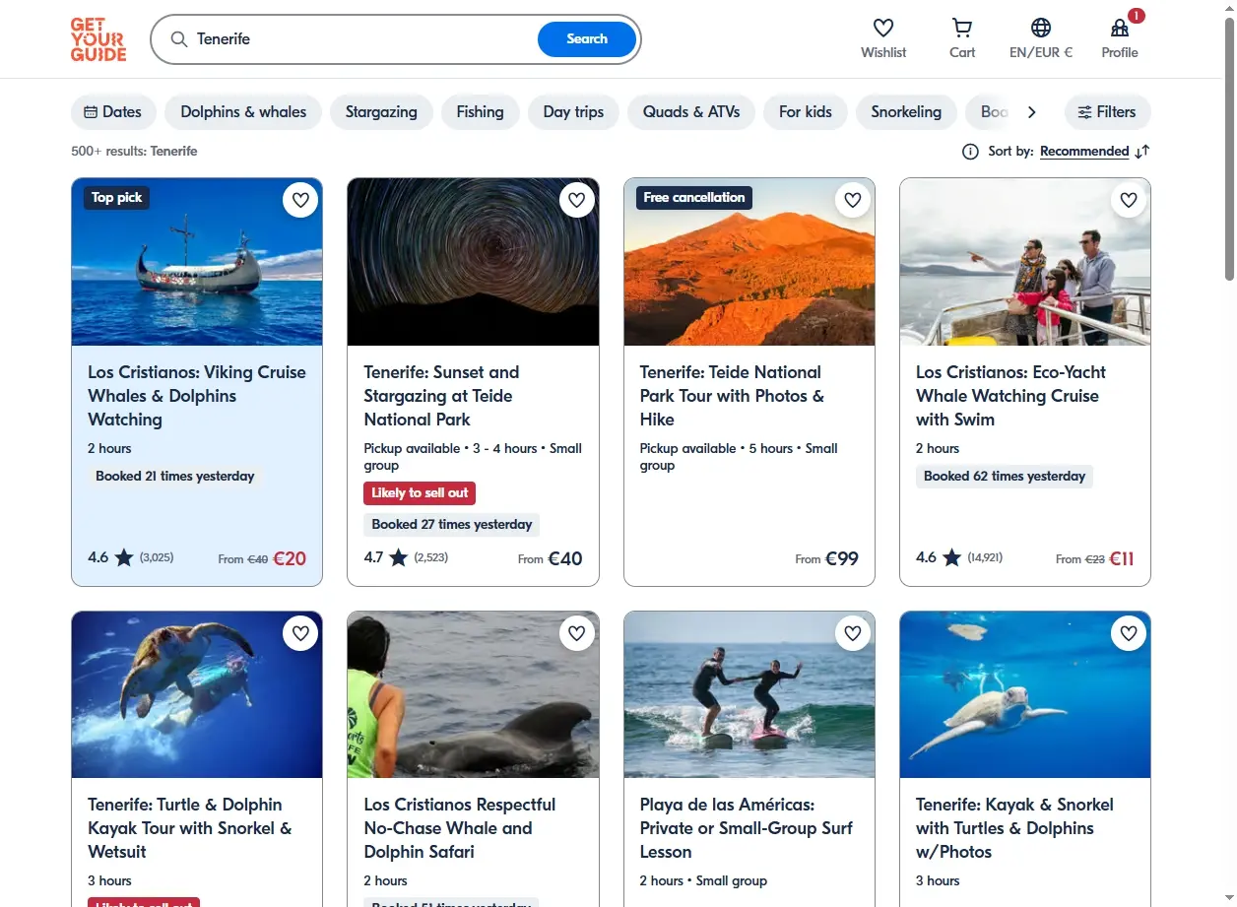Filter by Stargazing
The width and height of the screenshot is (1237, 907).
tap(381, 112)
